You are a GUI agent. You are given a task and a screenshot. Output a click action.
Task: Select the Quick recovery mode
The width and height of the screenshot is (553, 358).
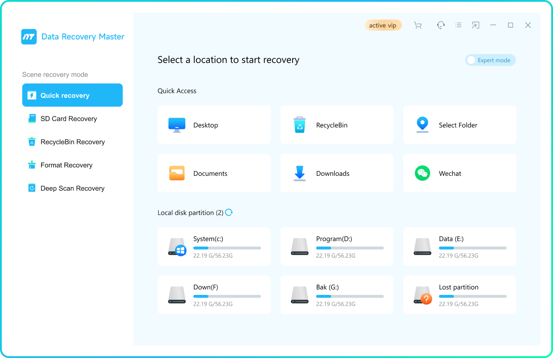pos(72,95)
